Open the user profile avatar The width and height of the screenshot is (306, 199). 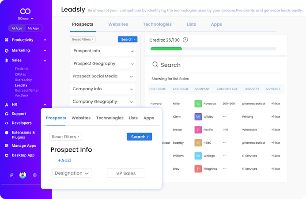coord(23,175)
